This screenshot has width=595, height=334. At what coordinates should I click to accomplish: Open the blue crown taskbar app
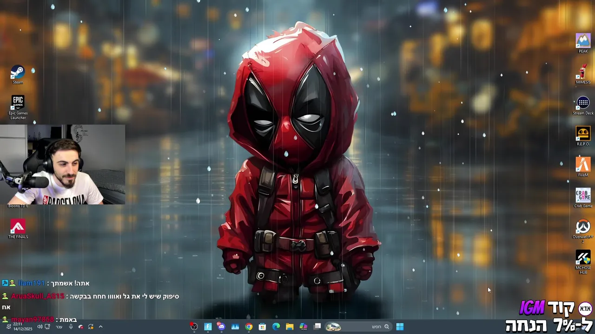click(235, 327)
